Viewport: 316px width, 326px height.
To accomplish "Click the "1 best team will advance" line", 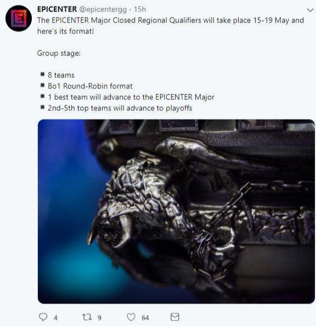I will click(131, 97).
